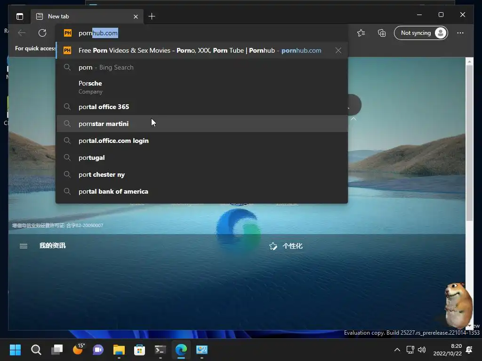Open the Terminal taskbar icon

[x=161, y=350]
